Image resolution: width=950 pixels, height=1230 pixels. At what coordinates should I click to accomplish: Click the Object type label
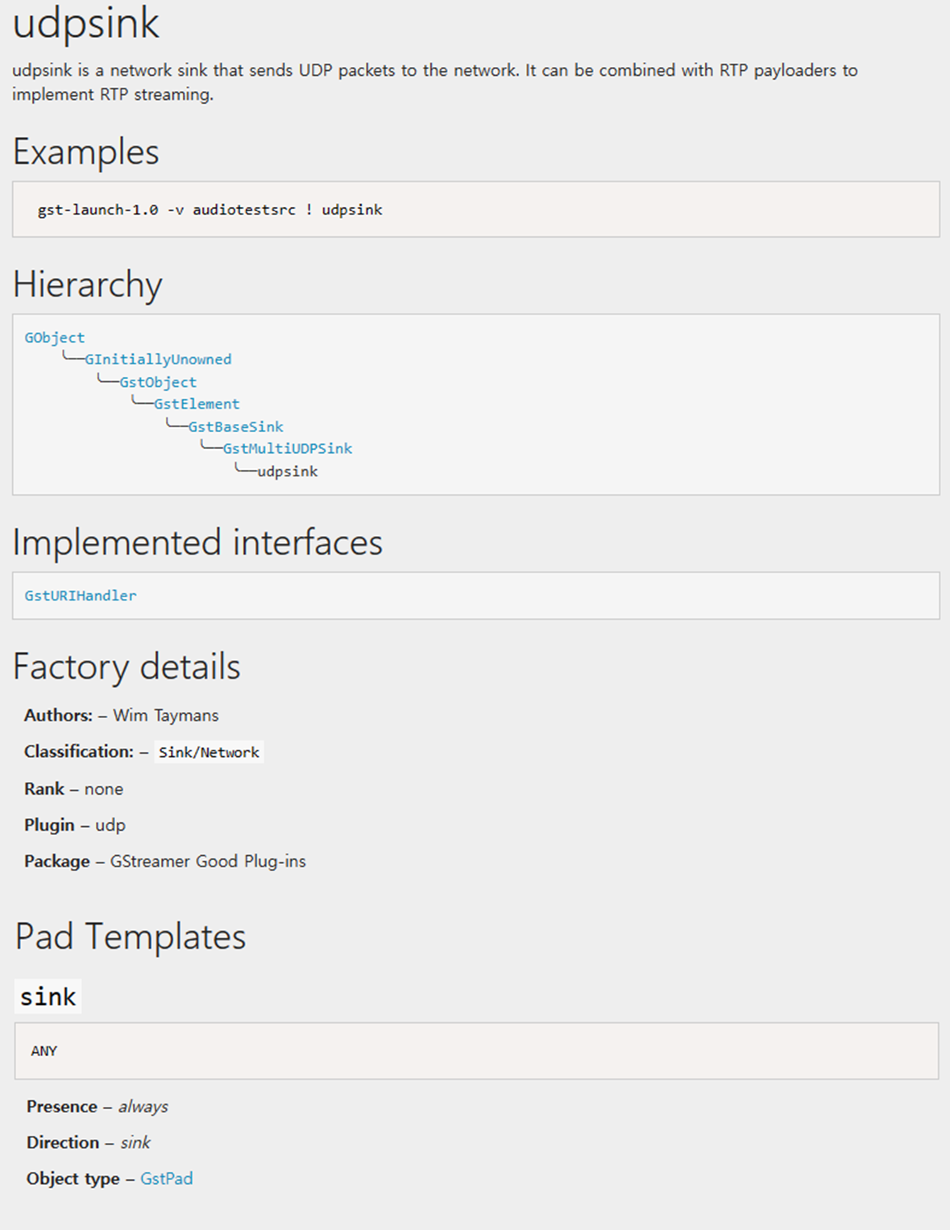[73, 1178]
